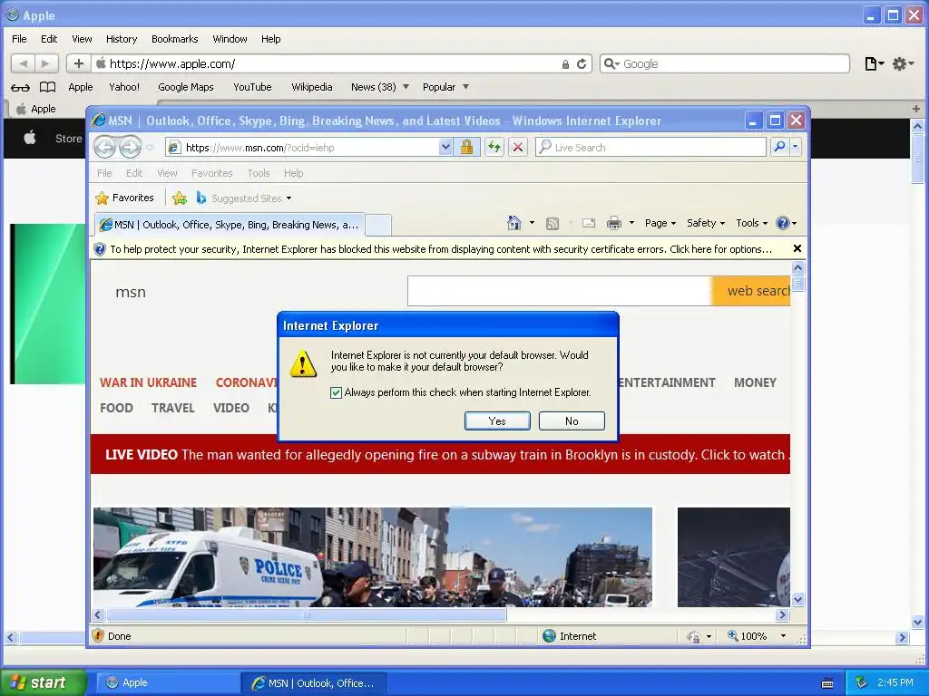Expand the Suggested Sites dropdown
This screenshot has width=929, height=696.
tap(288, 198)
